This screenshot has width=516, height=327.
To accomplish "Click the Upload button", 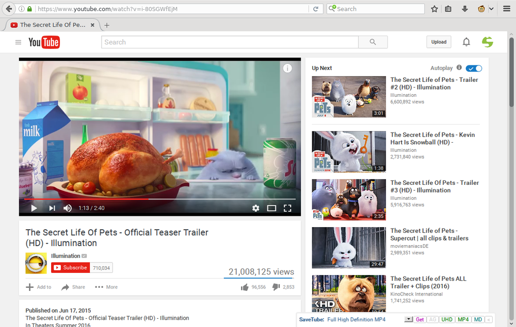I will point(439,42).
